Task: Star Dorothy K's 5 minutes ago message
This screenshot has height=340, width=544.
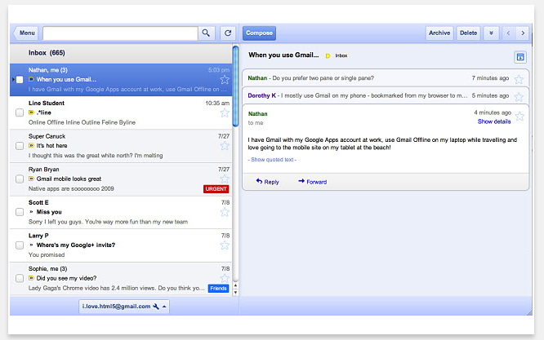Action: (519, 97)
